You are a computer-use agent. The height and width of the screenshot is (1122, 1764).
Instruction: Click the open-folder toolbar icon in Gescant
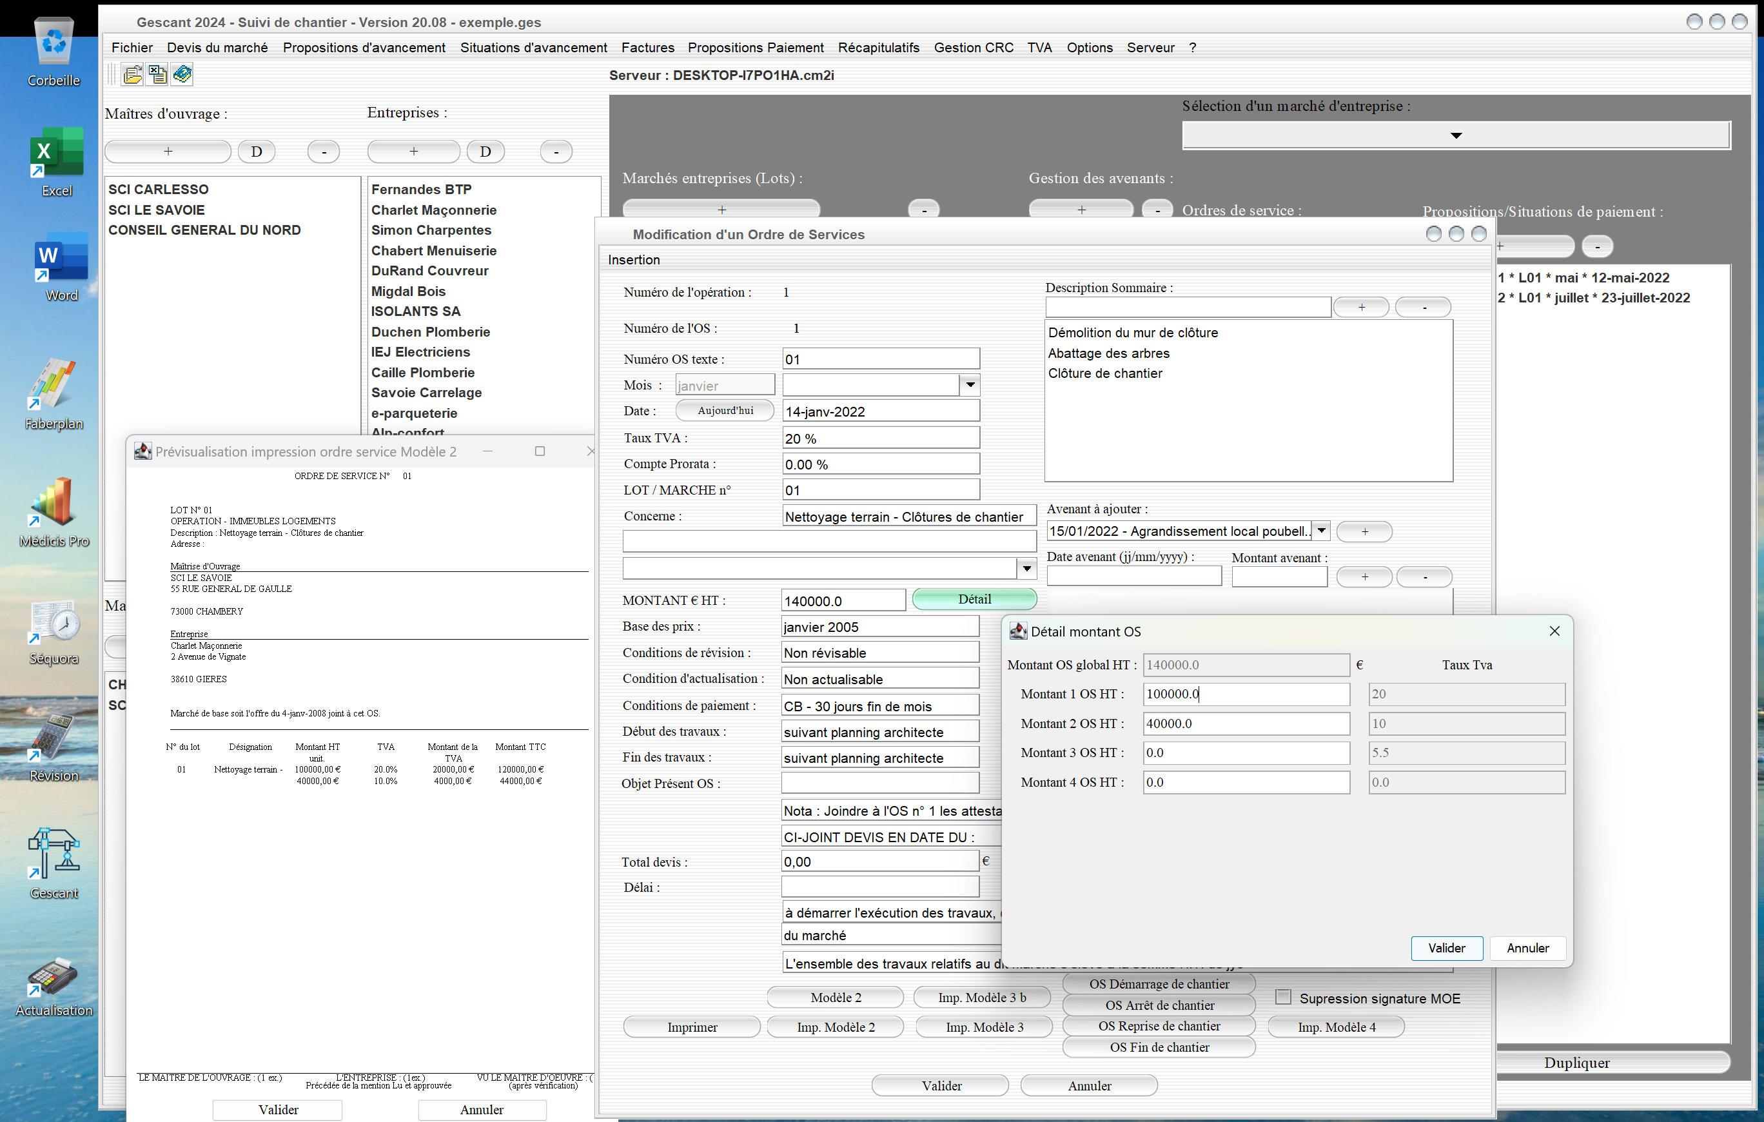(133, 74)
